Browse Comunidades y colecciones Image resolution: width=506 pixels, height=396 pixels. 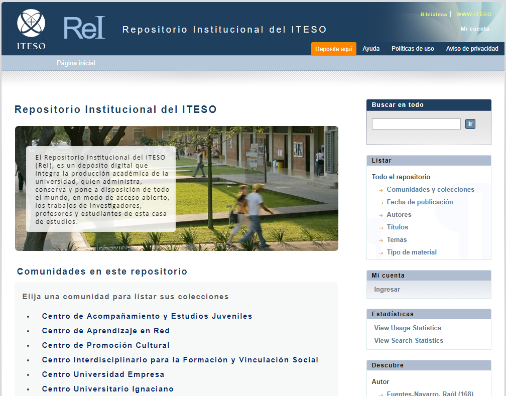(430, 189)
